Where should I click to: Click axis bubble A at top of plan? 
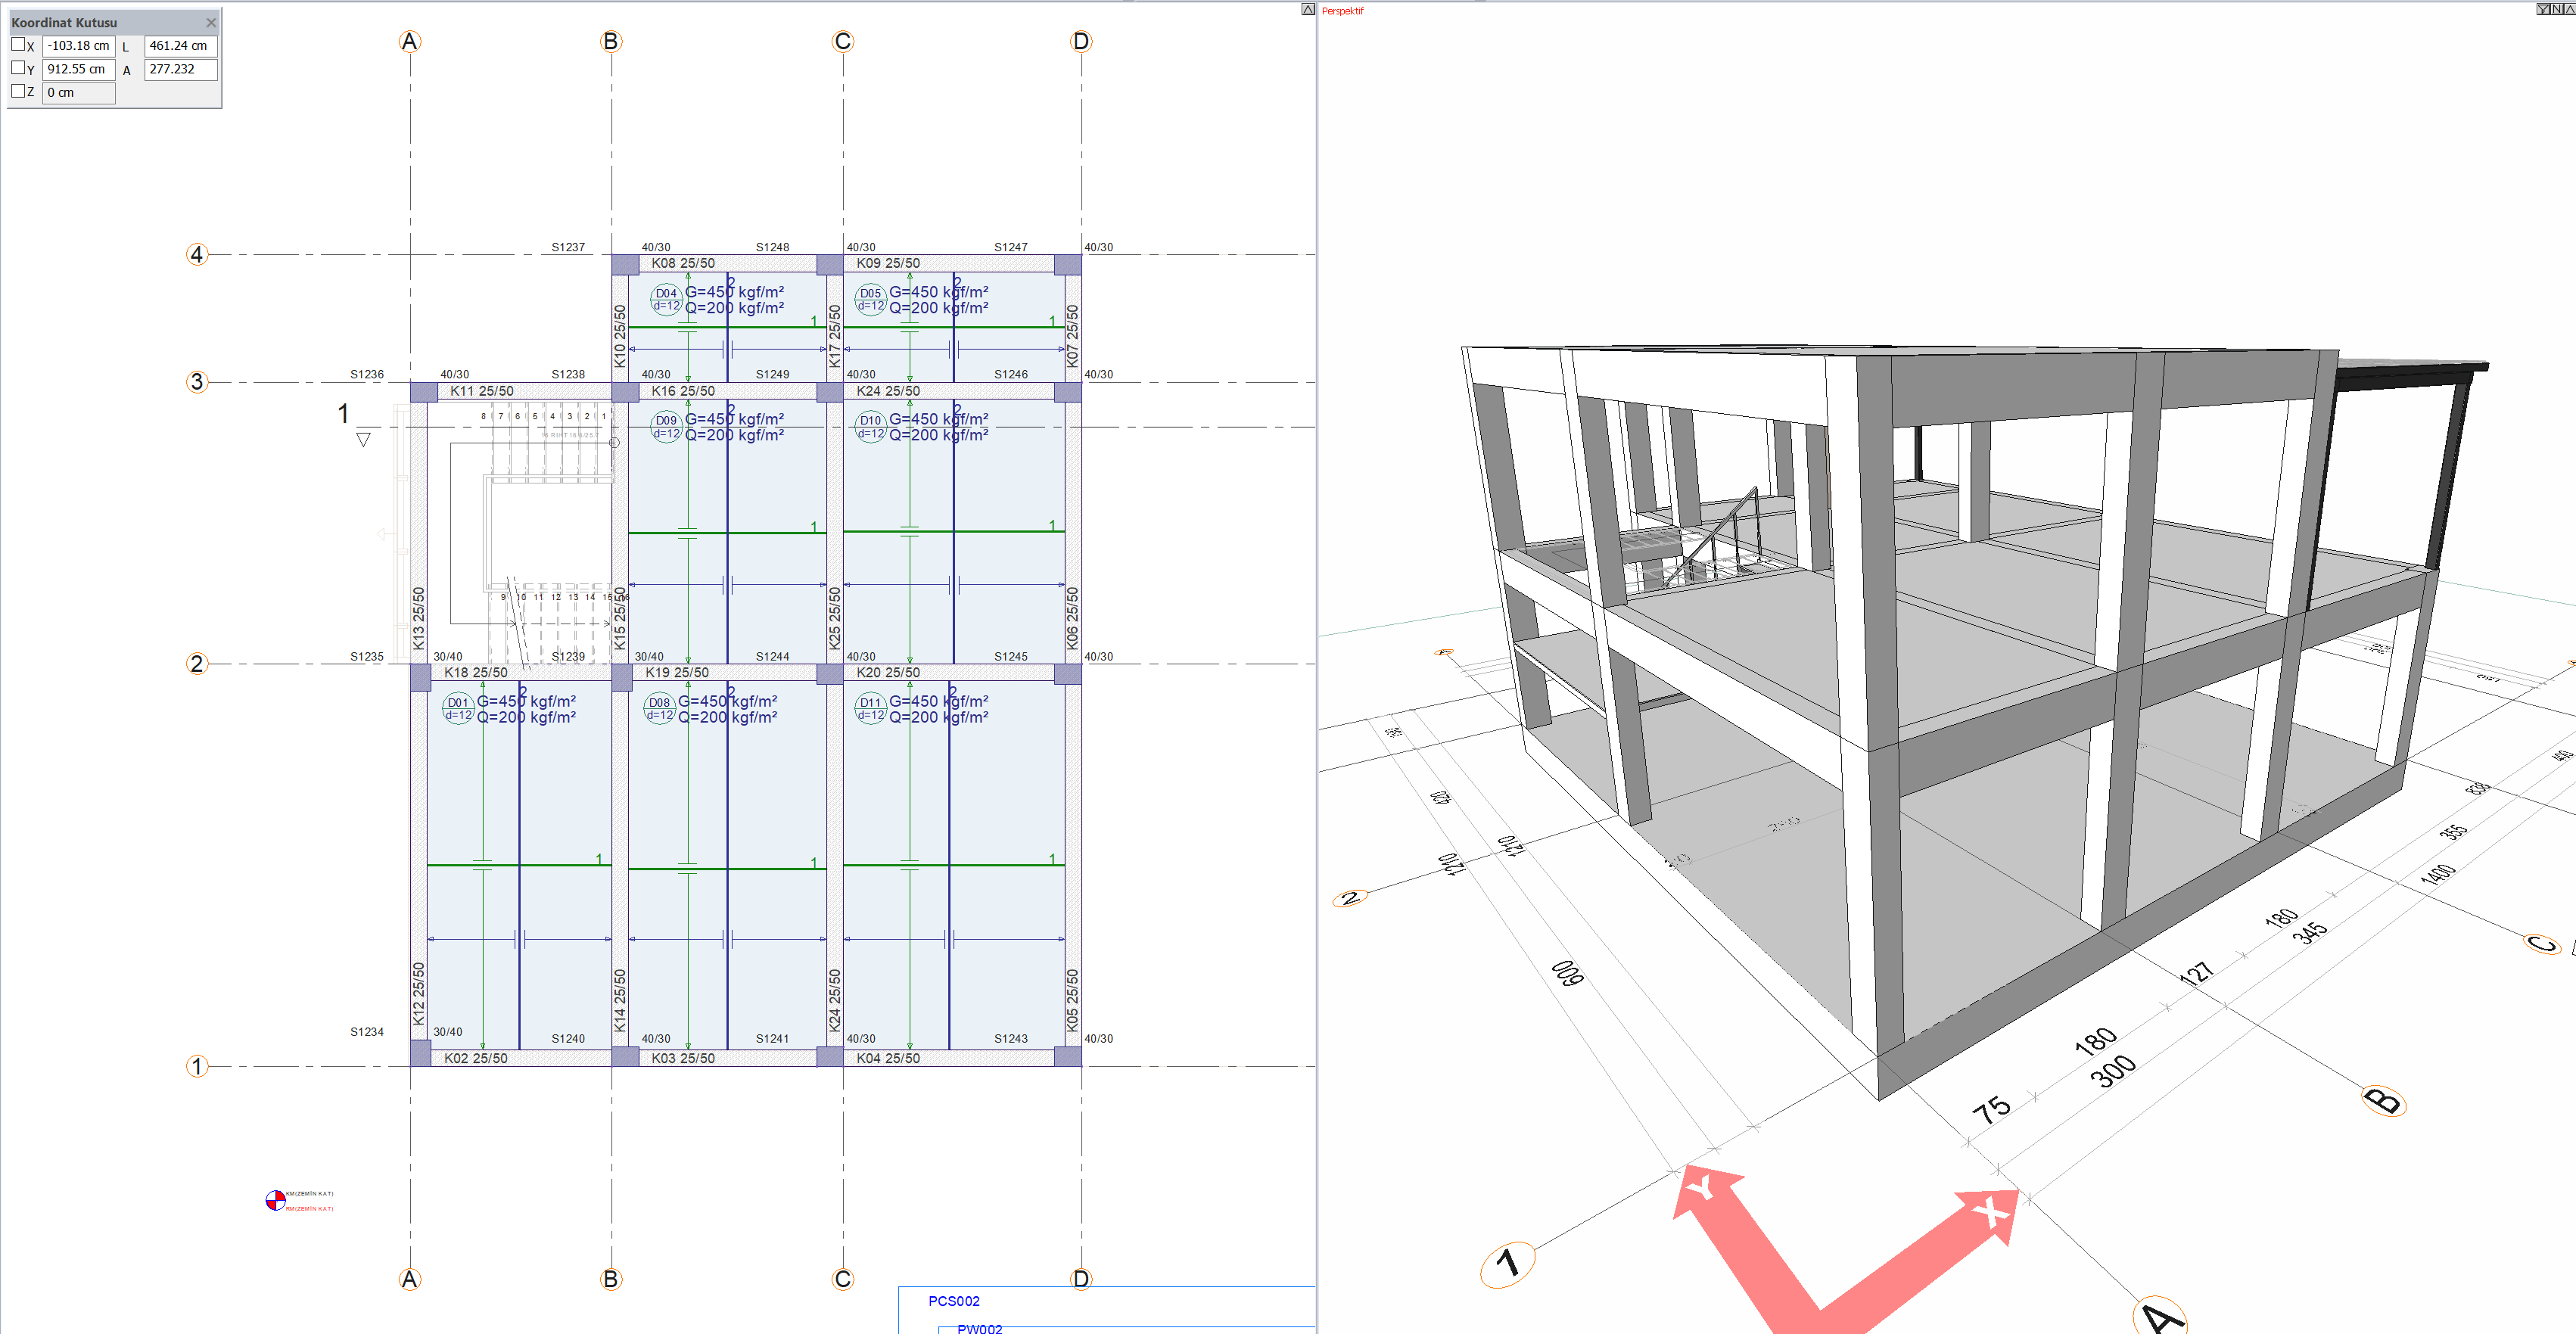coord(410,42)
